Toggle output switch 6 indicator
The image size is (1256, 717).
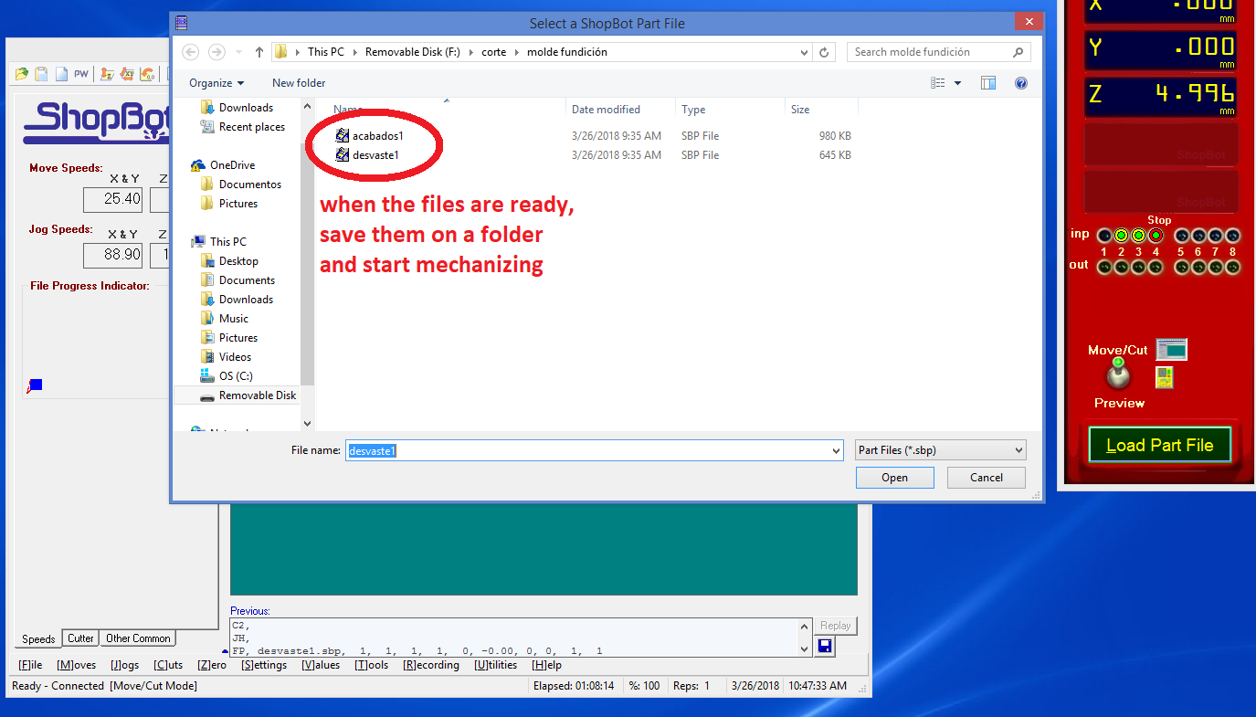click(x=1198, y=267)
